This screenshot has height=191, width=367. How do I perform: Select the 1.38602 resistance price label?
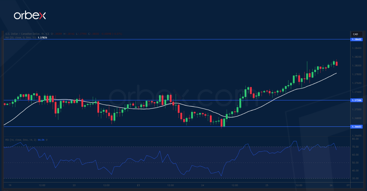point(357,40)
